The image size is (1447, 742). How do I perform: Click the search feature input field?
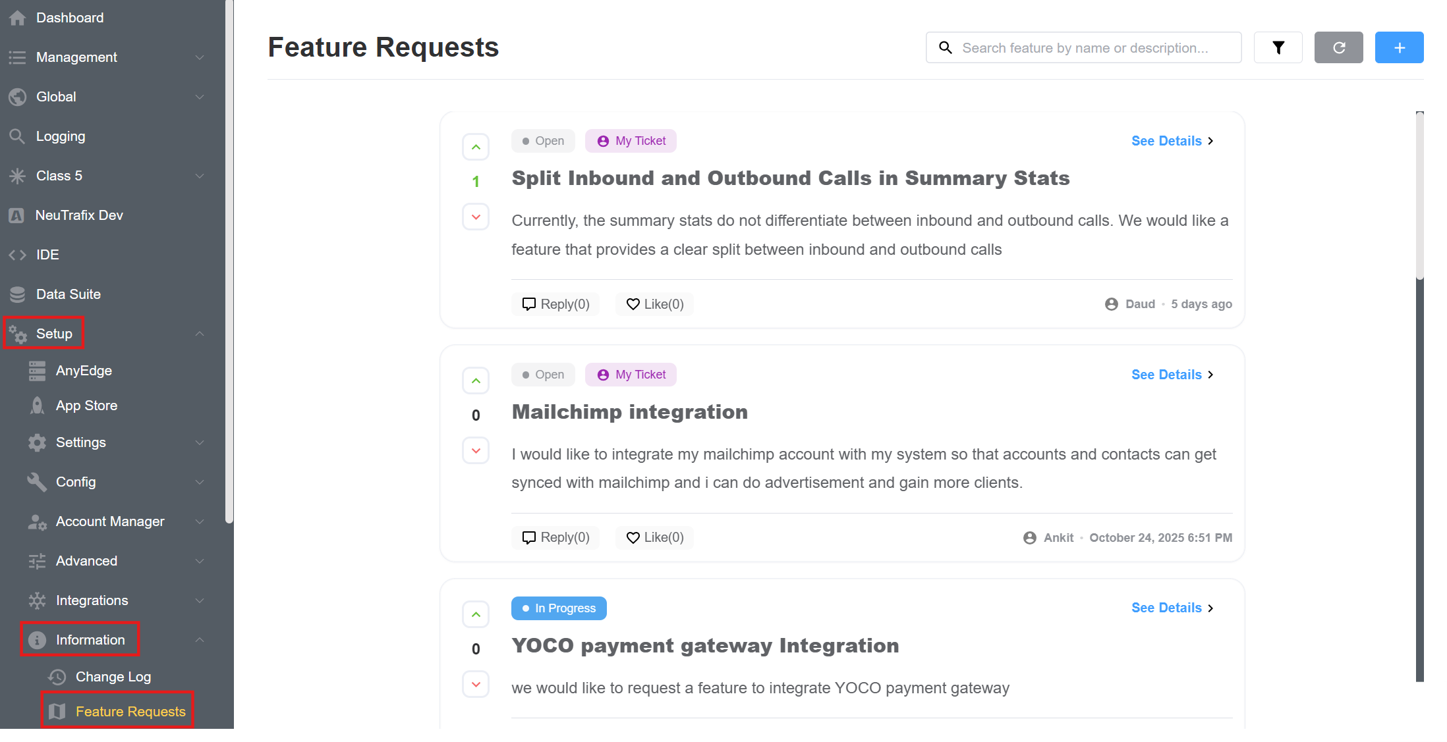click(1094, 47)
